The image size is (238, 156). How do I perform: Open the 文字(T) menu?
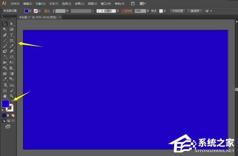point(54,4)
